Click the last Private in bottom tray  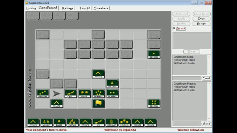(x=151, y=122)
